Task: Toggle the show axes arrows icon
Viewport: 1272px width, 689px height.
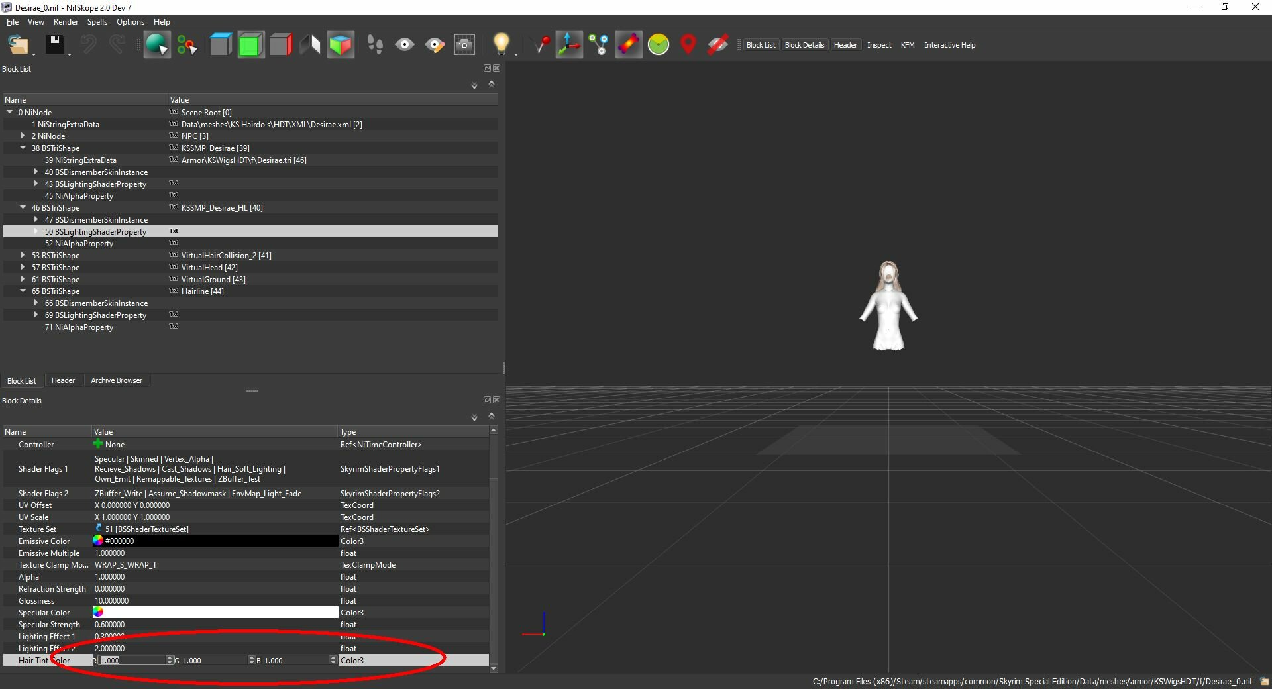Action: (x=569, y=45)
